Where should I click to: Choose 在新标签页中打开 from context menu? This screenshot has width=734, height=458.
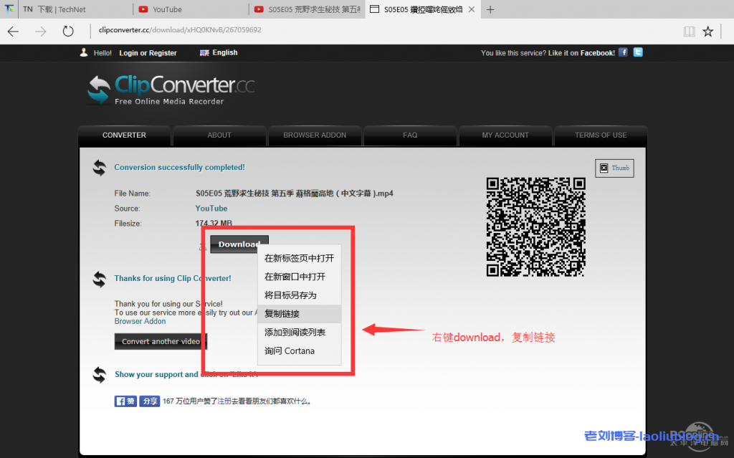tap(299, 258)
